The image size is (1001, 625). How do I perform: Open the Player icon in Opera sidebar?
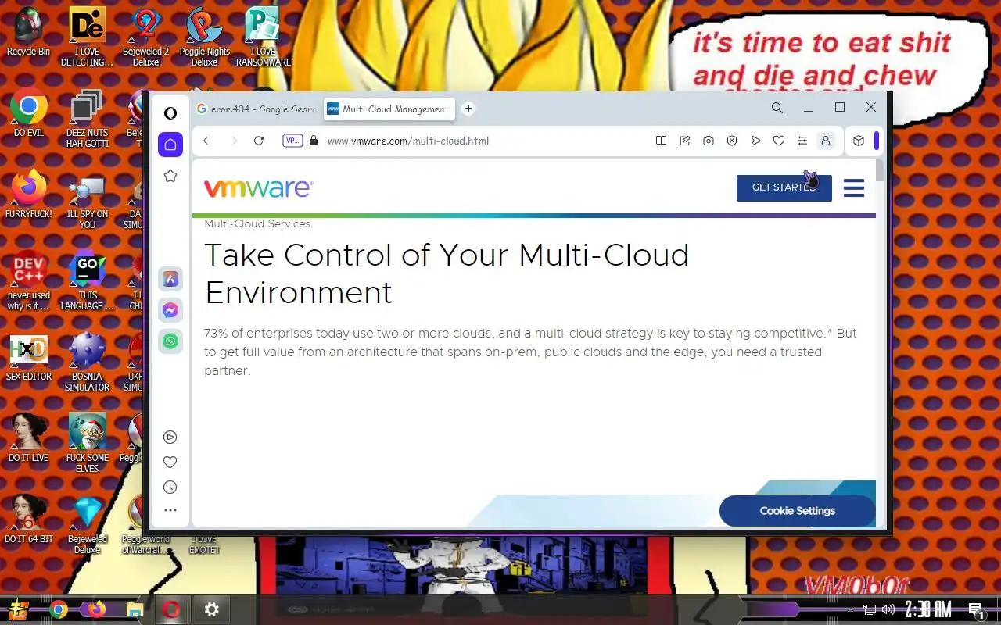pos(170,437)
